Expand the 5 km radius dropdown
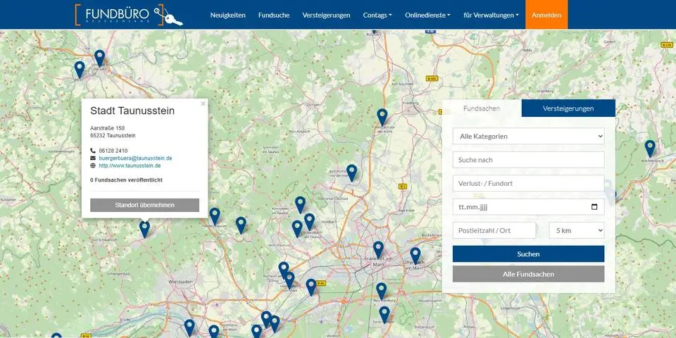This screenshot has height=338, width=676. pyautogui.click(x=576, y=230)
